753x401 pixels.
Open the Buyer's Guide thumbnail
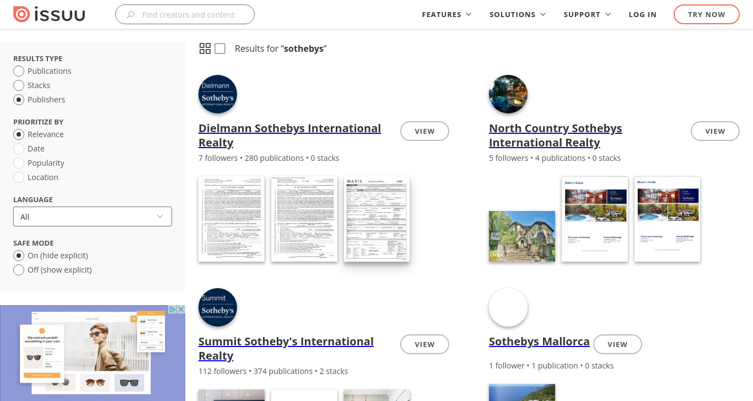(668, 219)
